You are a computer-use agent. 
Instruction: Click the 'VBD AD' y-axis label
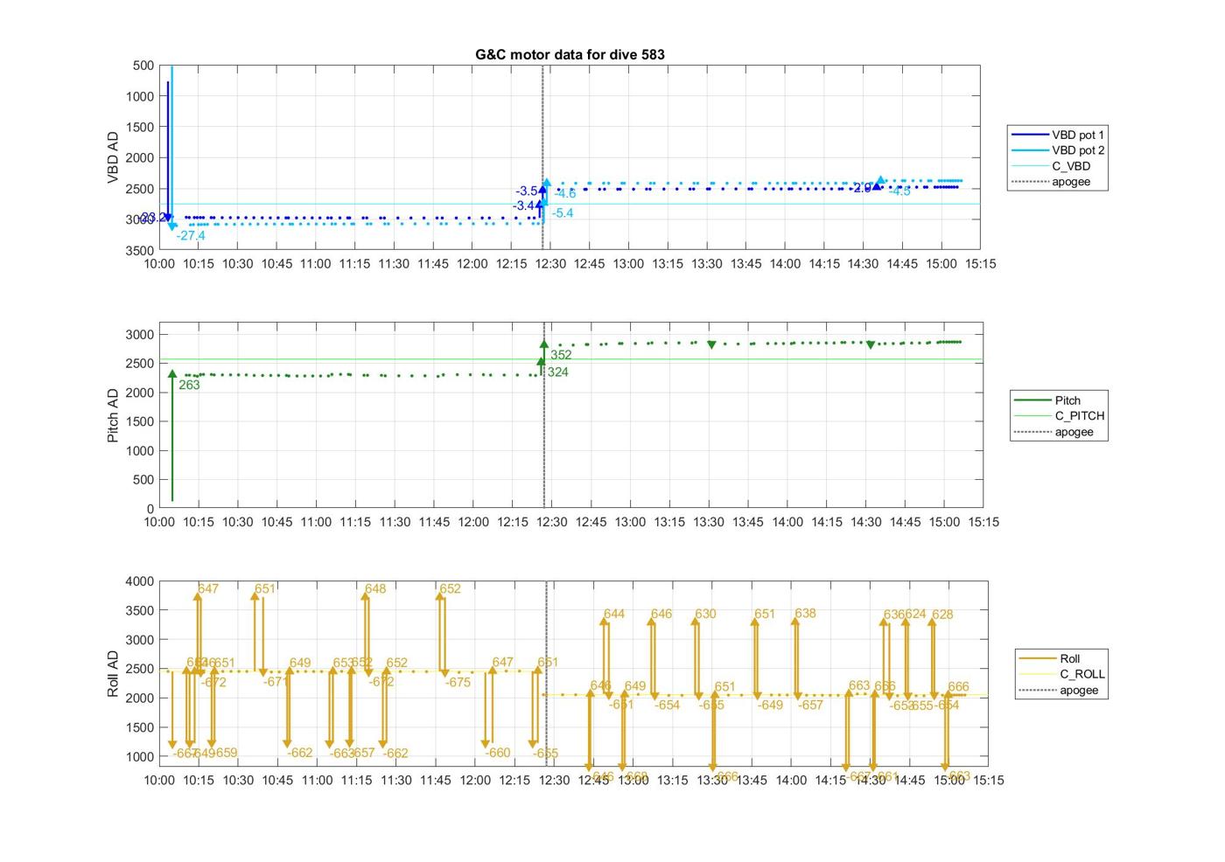click(113, 157)
